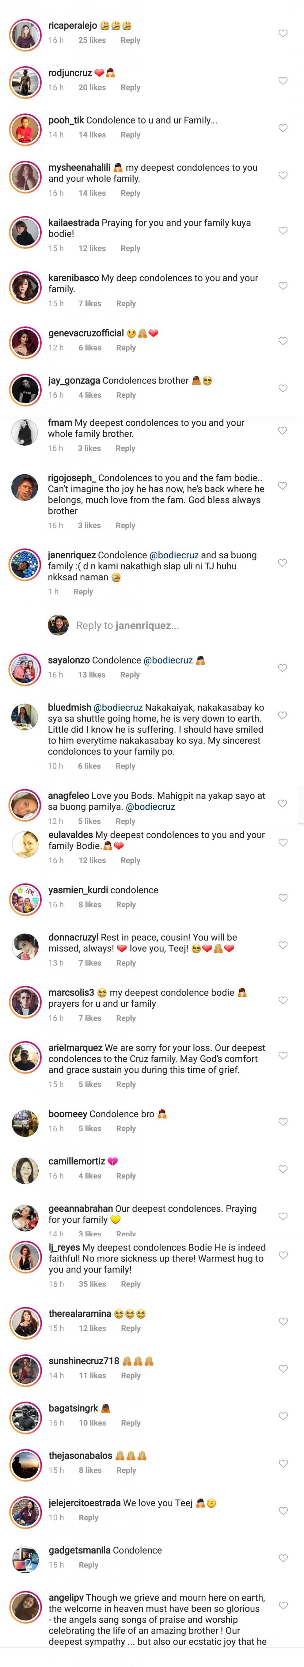
Task: Like angelipv's comment with the heart
Action: (x=283, y=1605)
